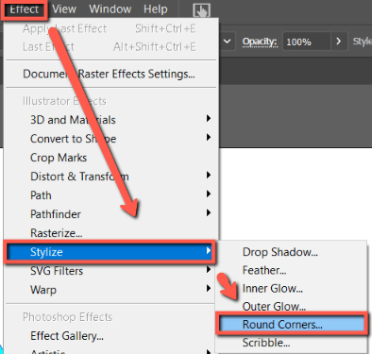This screenshot has width=372, height=354.
Task: Open the Pathfinder effects submenu
Action: point(110,214)
